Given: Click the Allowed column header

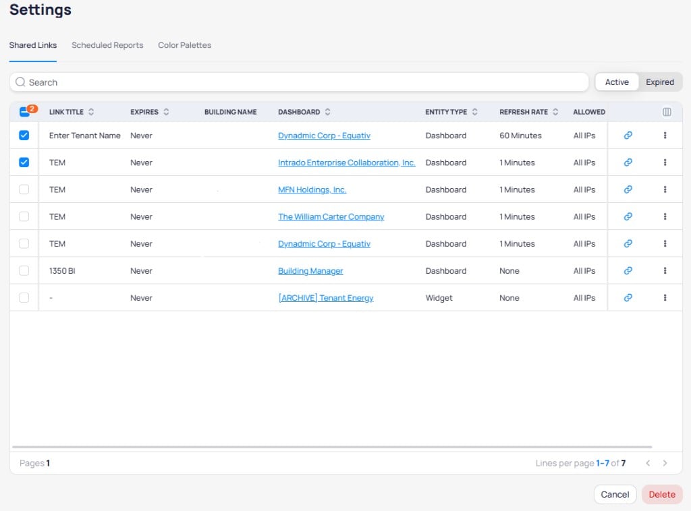Looking at the screenshot, I should [x=588, y=112].
